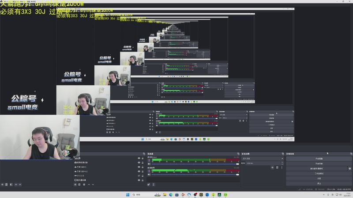
Task: Hide the 显示器采集 source eye icon
Action: pyautogui.click(x=139, y=180)
